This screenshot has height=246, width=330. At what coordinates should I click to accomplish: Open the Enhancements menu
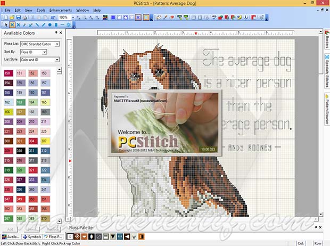[61, 10]
